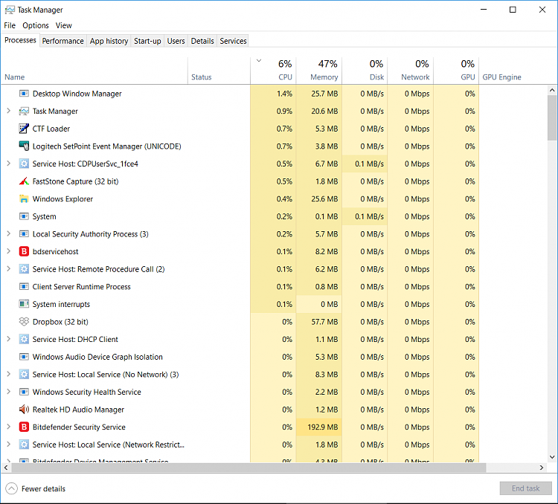Sort processes by CPU column
Screen dimensions: 558x504
pos(273,71)
